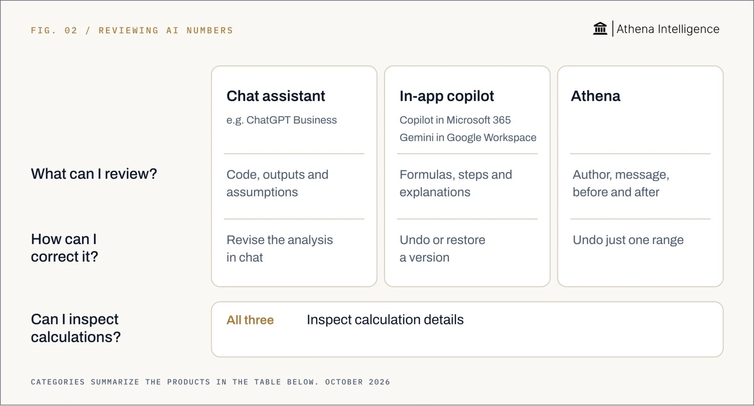Click 'Revise the analysis in chat' cell
Viewport: 754px width, 406px height.
pos(279,249)
